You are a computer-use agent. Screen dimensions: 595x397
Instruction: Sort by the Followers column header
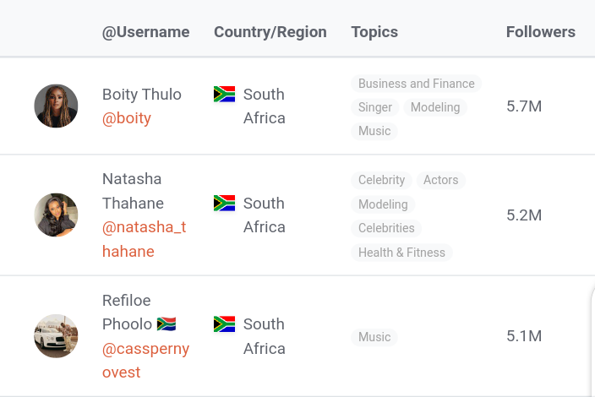(x=541, y=32)
